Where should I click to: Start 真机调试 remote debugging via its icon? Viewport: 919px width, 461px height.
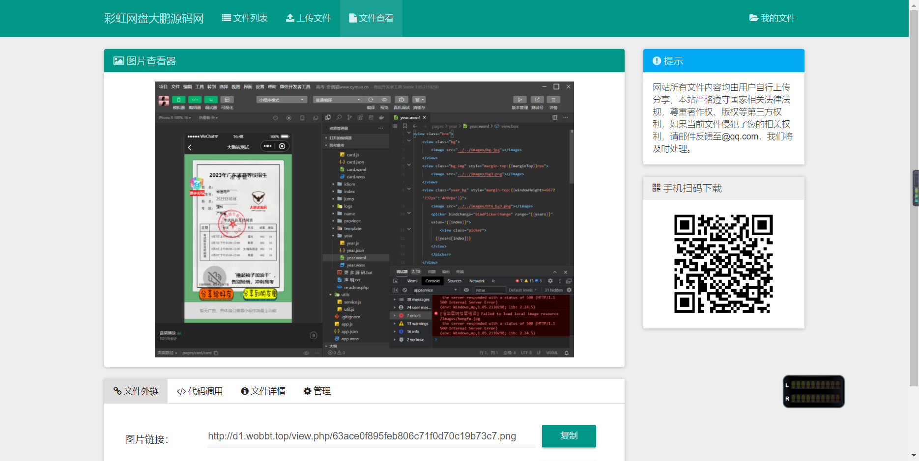(401, 99)
